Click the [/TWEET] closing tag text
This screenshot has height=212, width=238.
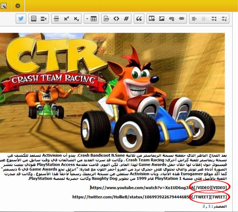tap(201, 197)
